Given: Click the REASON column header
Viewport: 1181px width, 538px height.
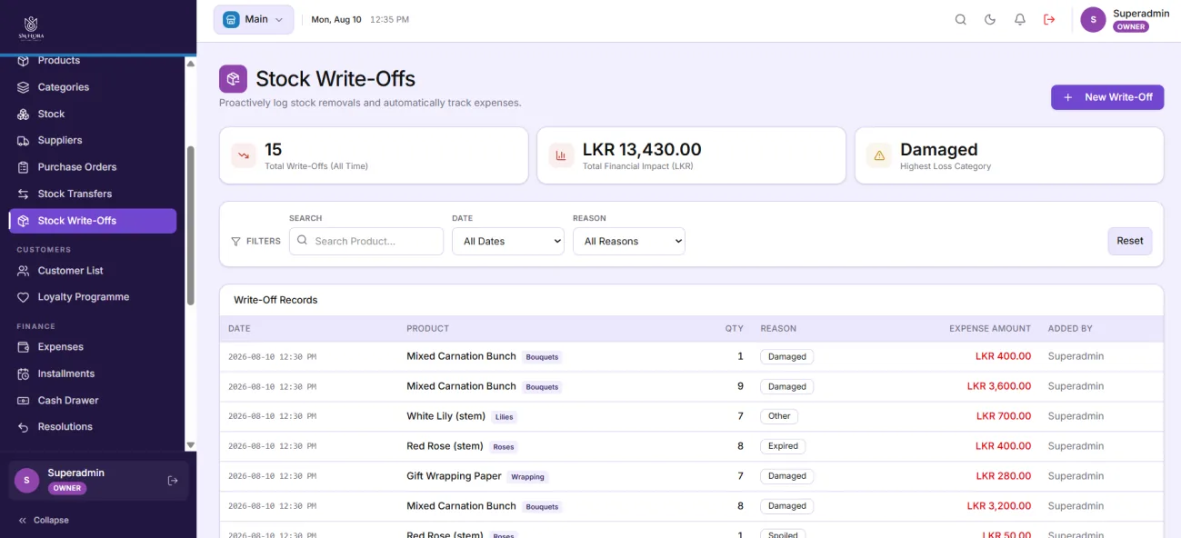Looking at the screenshot, I should coord(778,328).
